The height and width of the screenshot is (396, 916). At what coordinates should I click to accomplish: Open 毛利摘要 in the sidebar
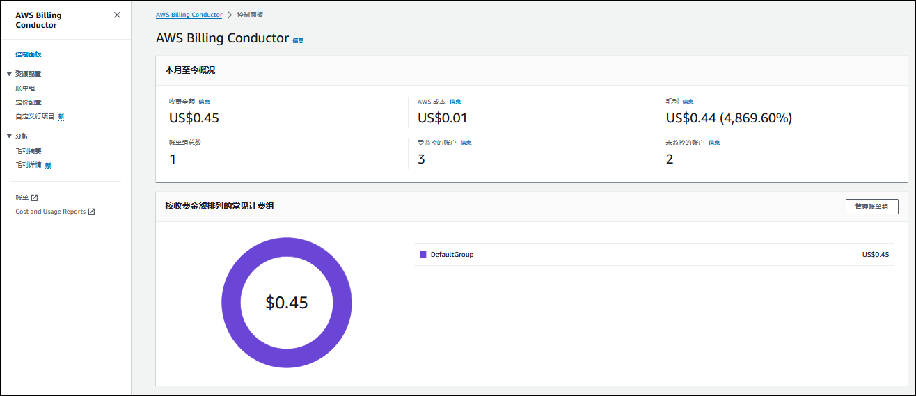(x=29, y=151)
